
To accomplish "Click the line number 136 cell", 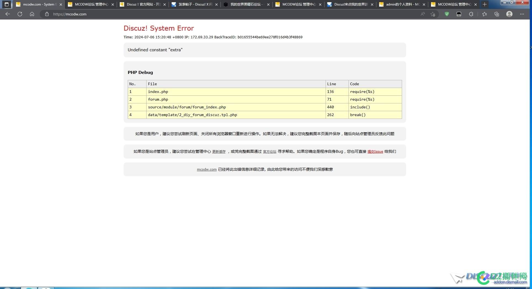I will 337,92.
